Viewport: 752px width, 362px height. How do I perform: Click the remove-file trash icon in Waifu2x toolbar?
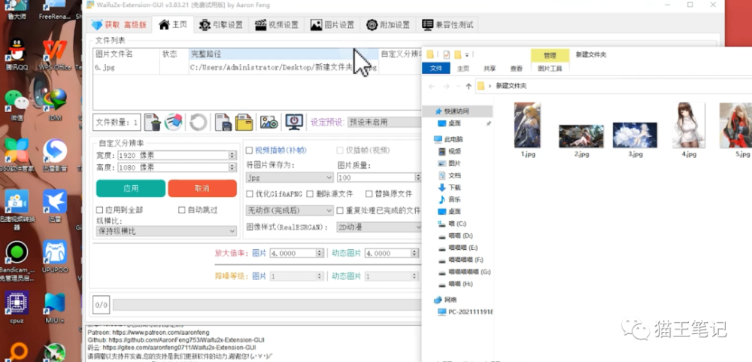[153, 123]
